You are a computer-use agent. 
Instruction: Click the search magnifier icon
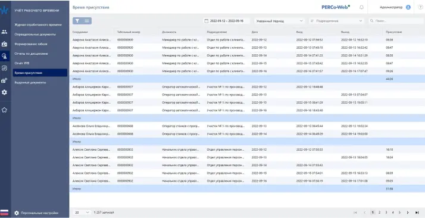[371, 21]
